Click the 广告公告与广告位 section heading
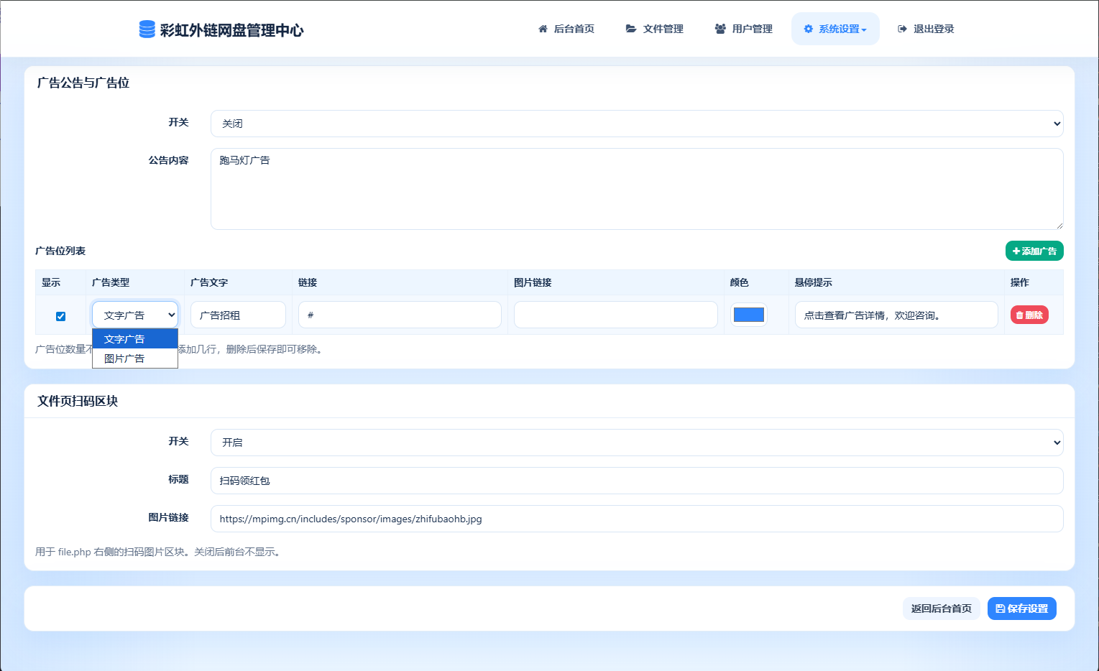1099x671 pixels. click(x=83, y=83)
